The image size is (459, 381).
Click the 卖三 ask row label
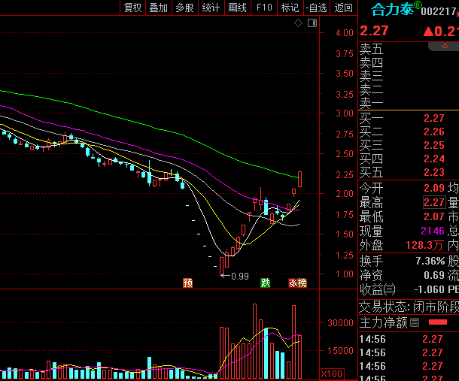pyautogui.click(x=371, y=76)
